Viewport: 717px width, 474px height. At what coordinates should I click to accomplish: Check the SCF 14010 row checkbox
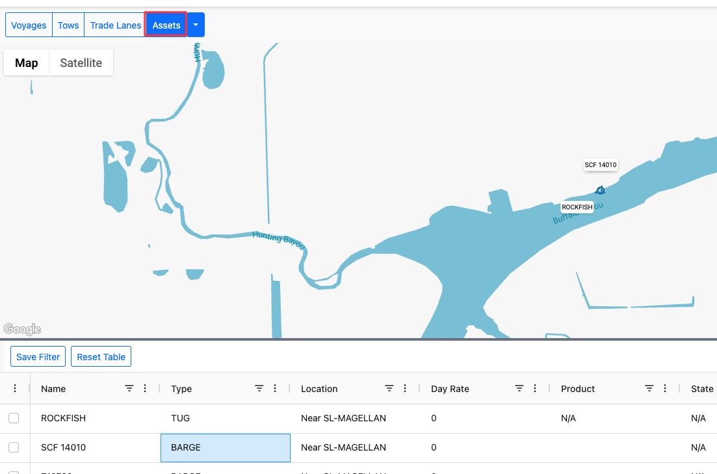point(14,447)
